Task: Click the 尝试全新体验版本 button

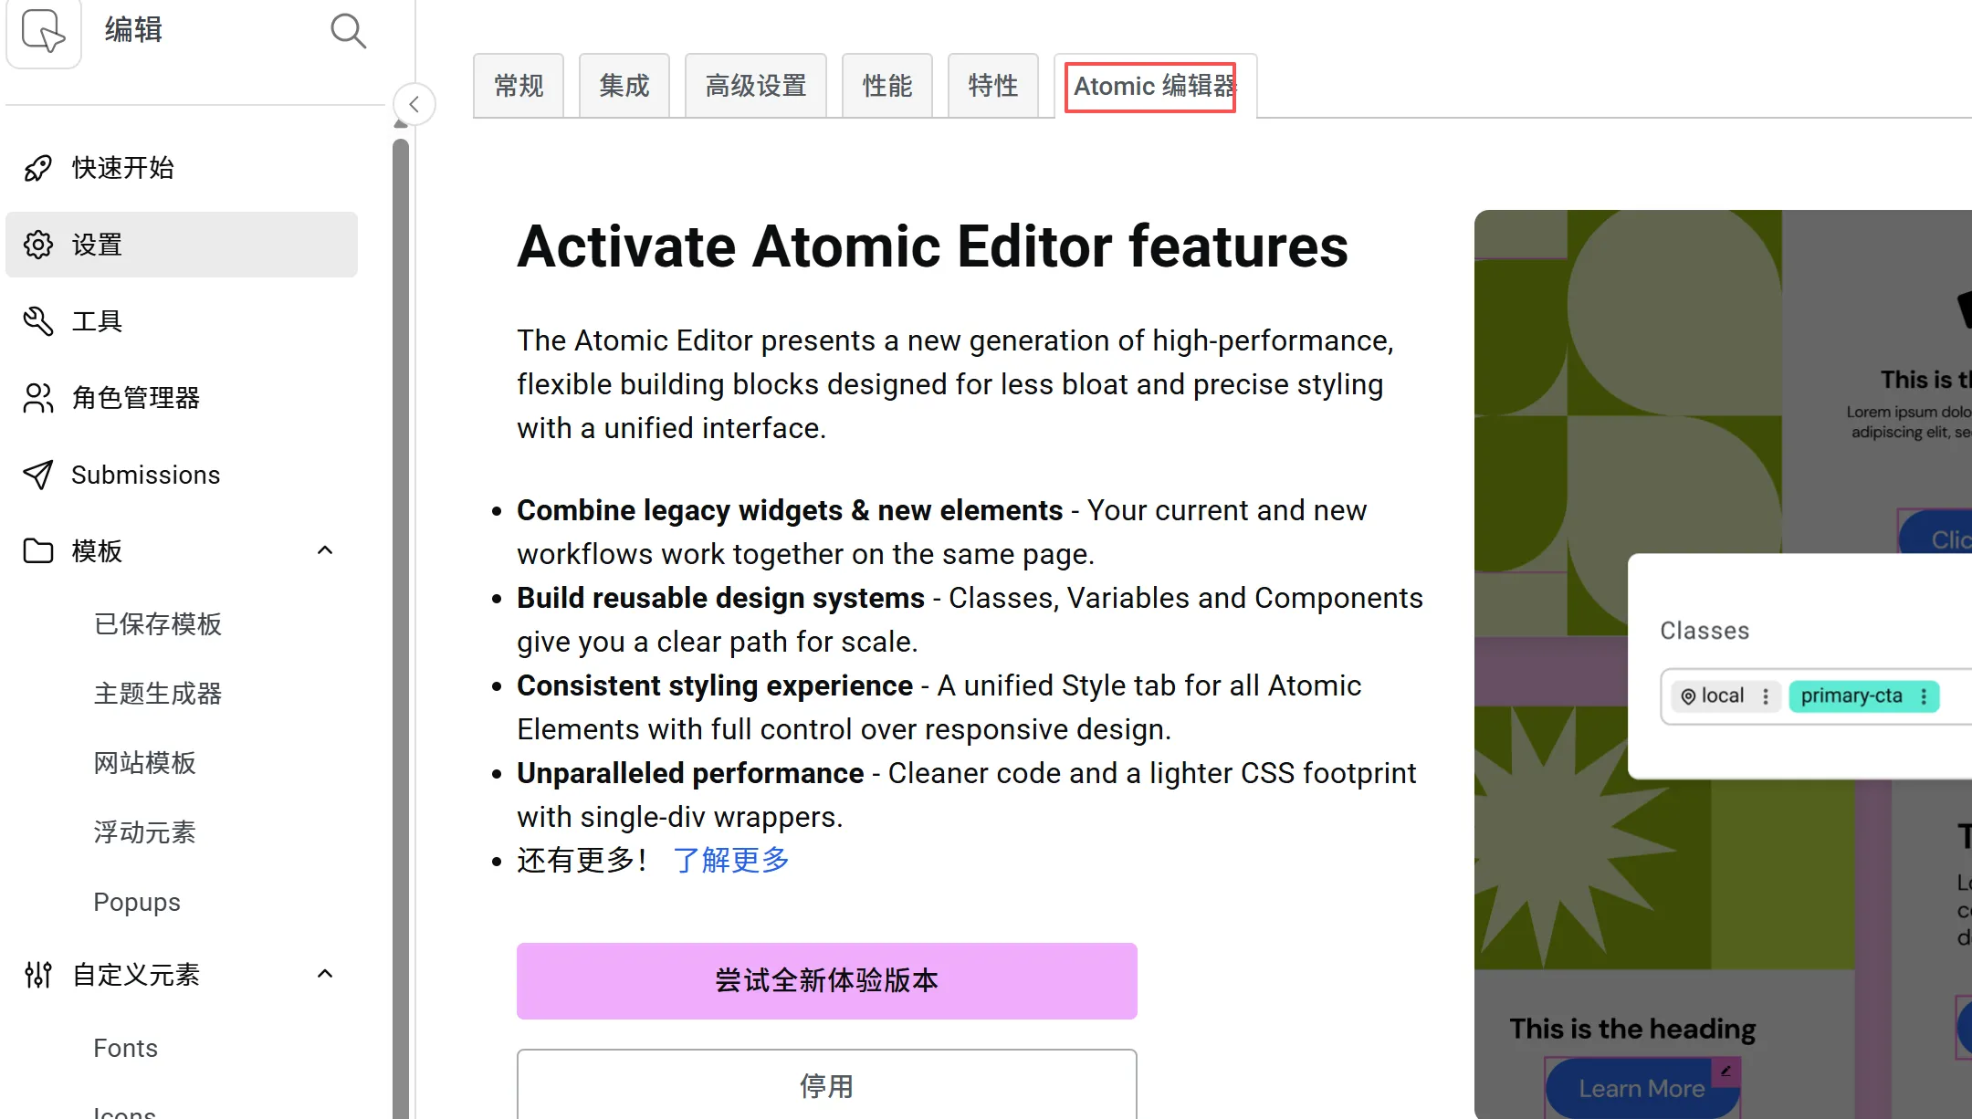Action: pos(825,980)
